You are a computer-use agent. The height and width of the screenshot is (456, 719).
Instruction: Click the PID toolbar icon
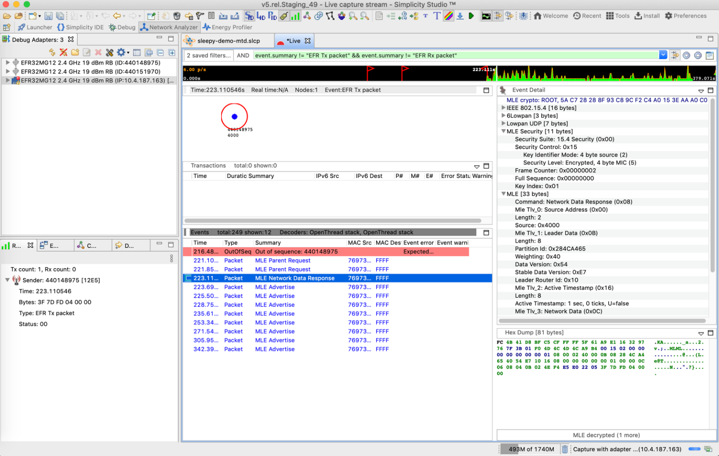pos(272,16)
